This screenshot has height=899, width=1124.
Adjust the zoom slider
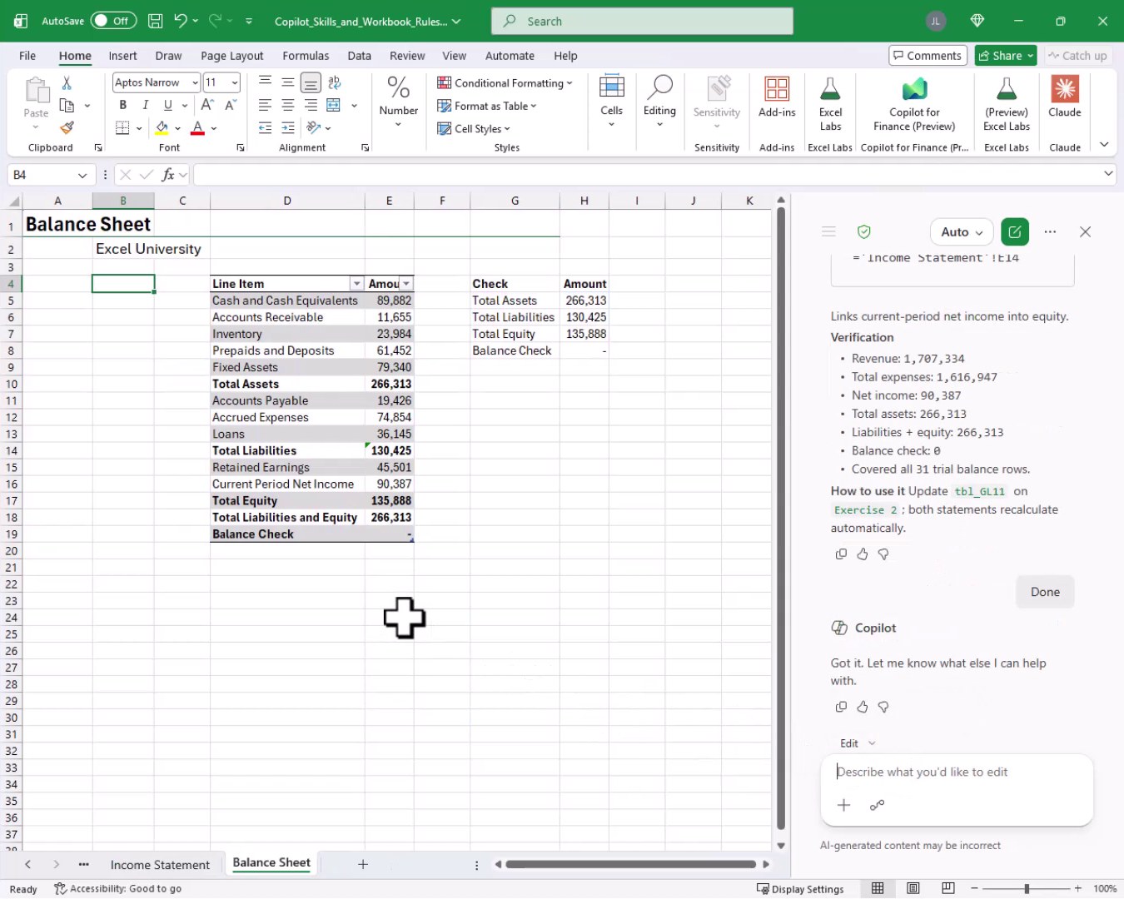click(x=1027, y=889)
